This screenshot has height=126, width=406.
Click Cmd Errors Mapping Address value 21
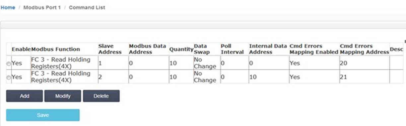(x=343, y=77)
